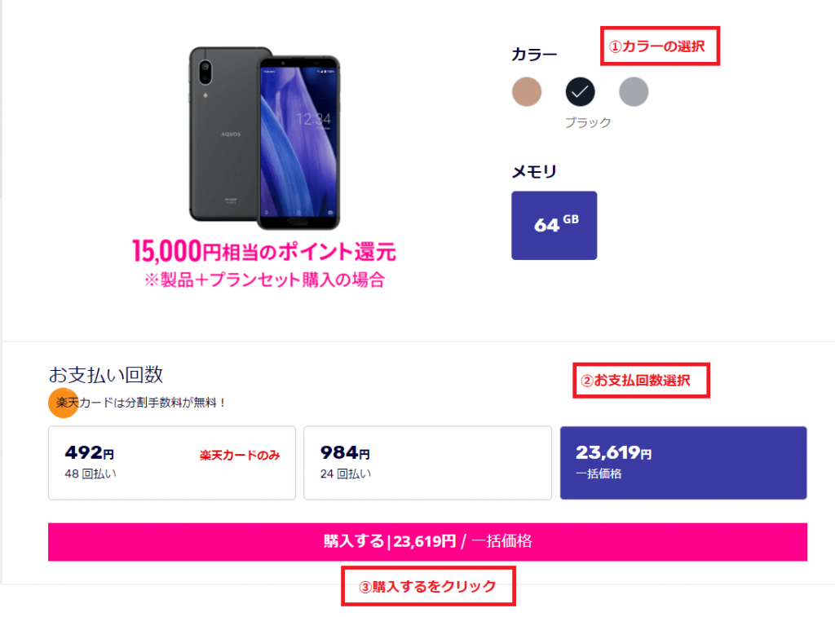
Task: Click the pink 購入する purchase button
Action: [x=427, y=542]
